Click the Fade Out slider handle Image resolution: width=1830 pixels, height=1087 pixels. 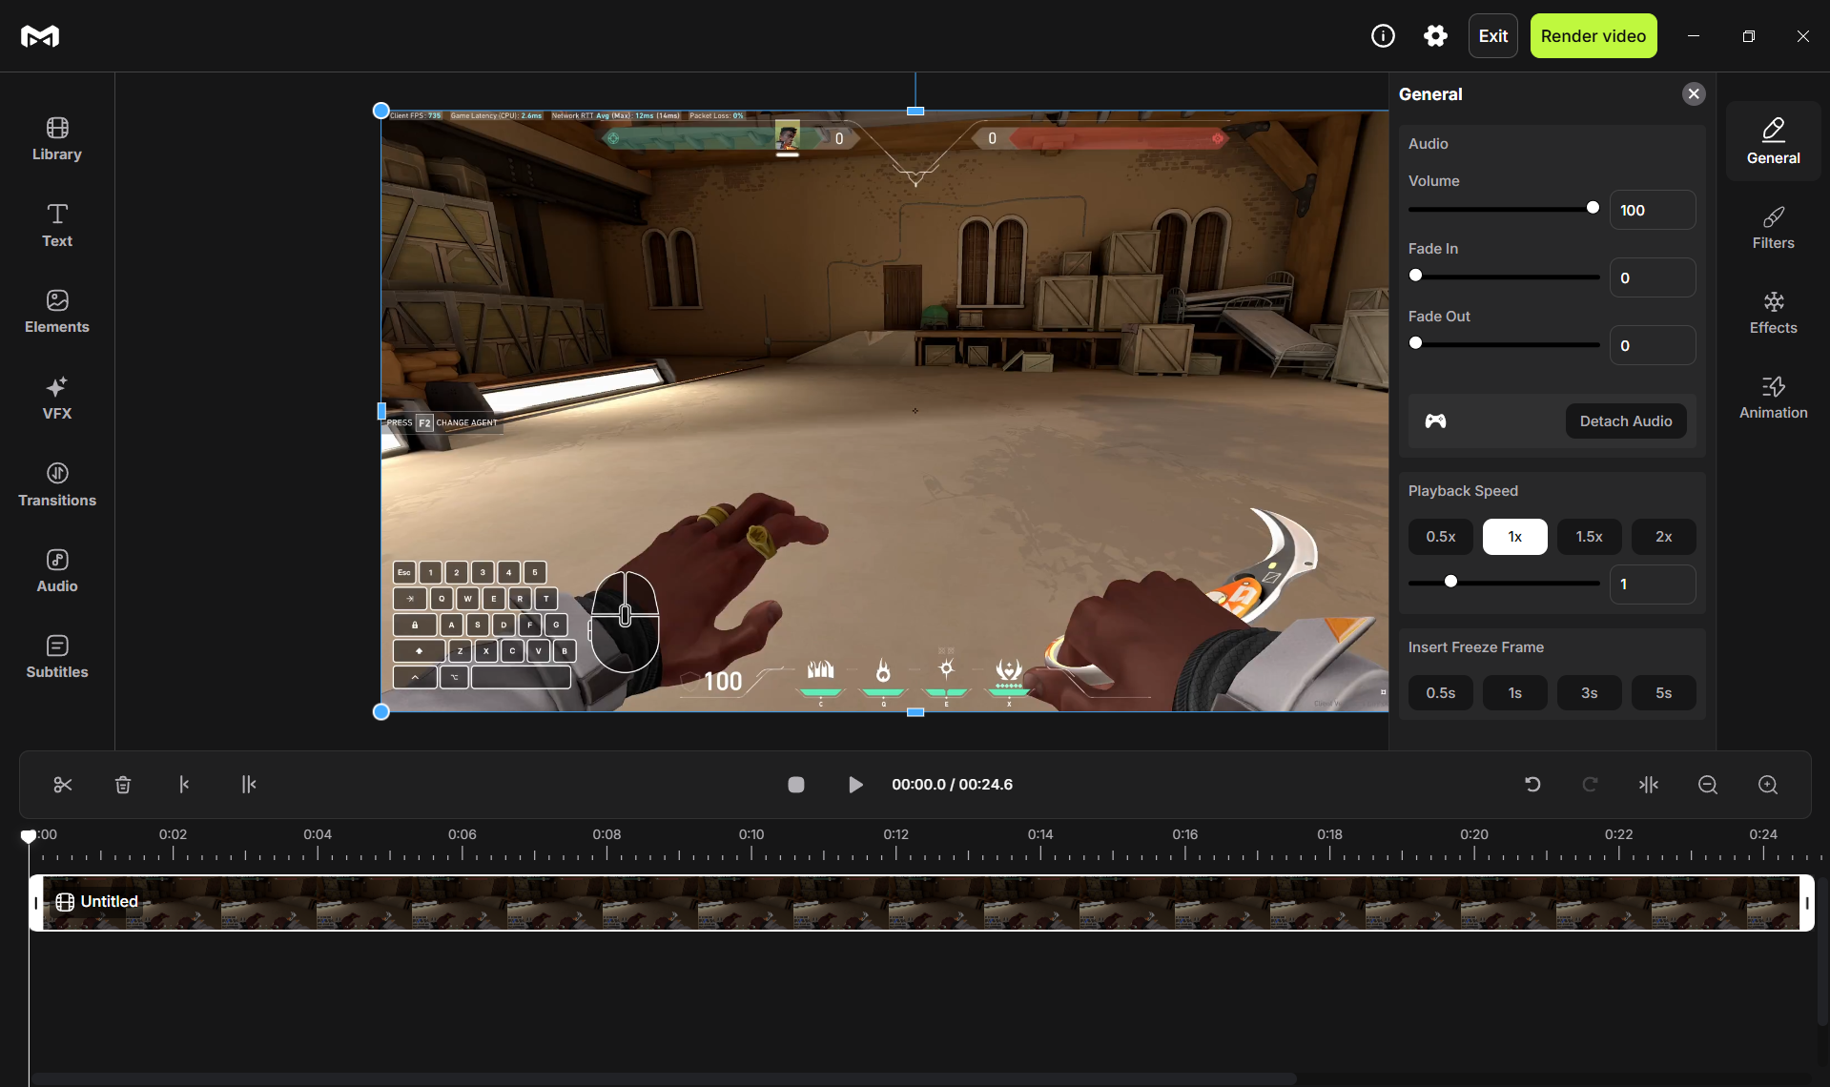(x=1416, y=343)
